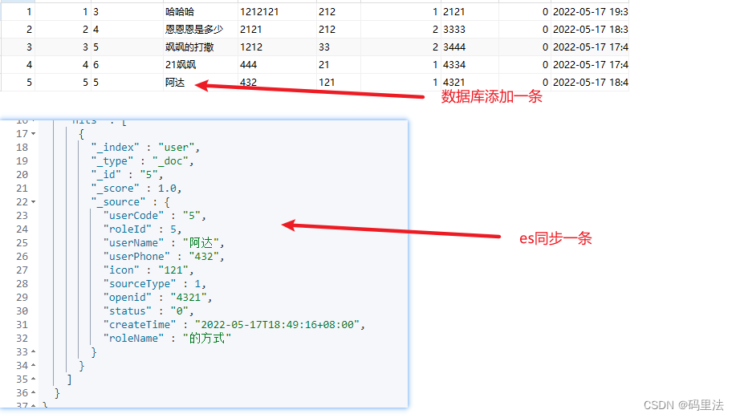The width and height of the screenshot is (736, 418).
Task: Click line number 31 in the gutter
Action: point(22,324)
